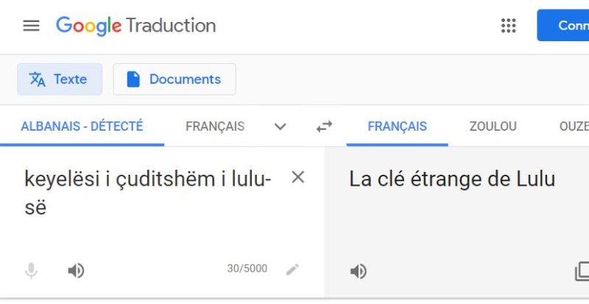Copy the translation to clipboard
This screenshot has height=304, width=589.
(582, 272)
